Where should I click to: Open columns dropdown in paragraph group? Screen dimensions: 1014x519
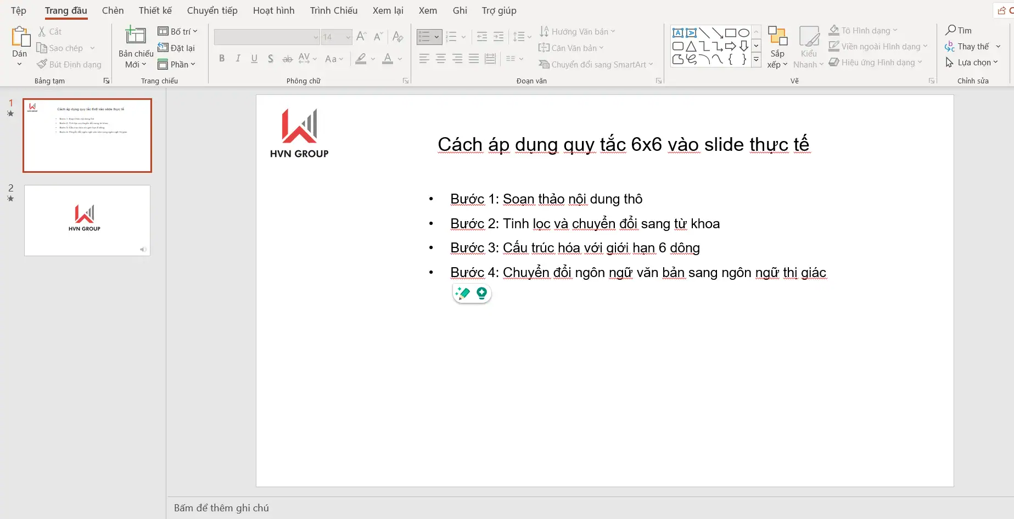(514, 59)
